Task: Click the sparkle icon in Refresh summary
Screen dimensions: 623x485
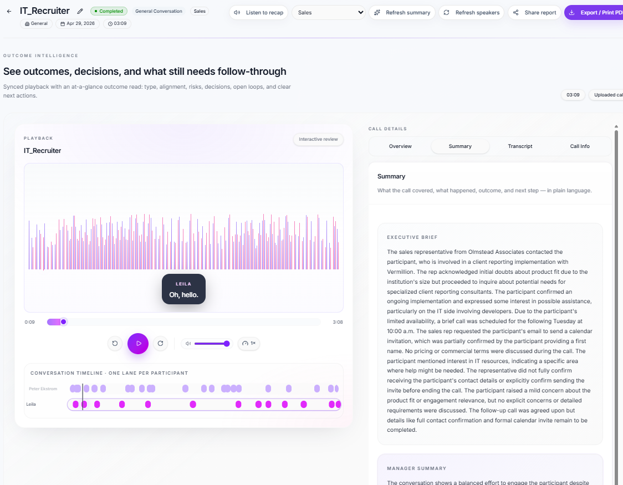Action: click(377, 12)
